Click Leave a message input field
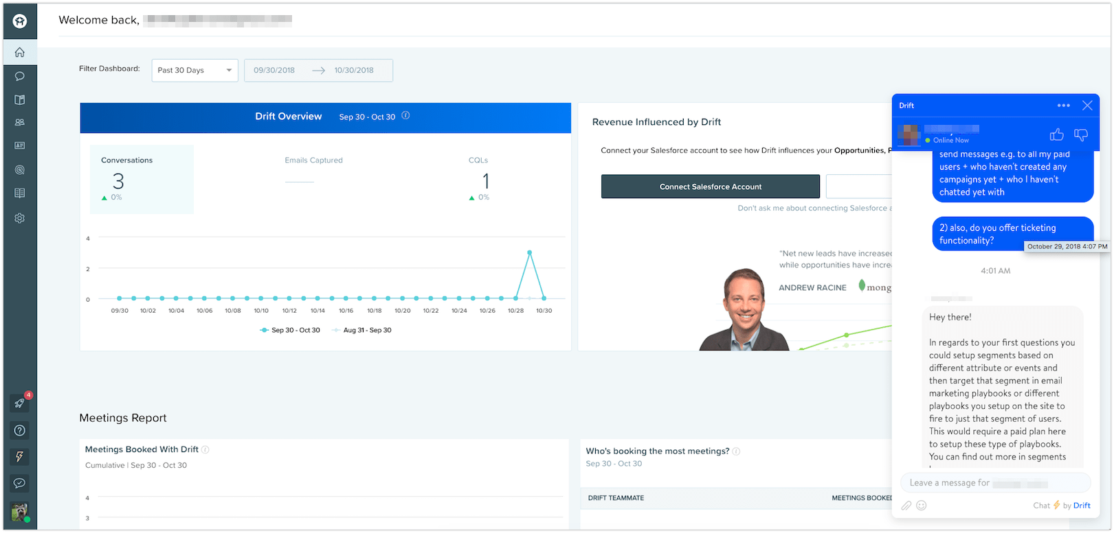 996,483
